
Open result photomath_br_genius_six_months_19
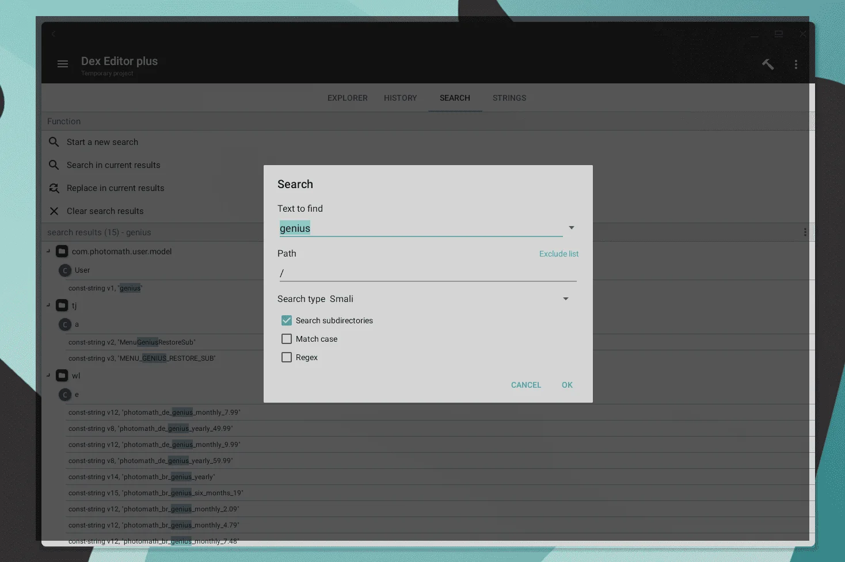coord(155,493)
